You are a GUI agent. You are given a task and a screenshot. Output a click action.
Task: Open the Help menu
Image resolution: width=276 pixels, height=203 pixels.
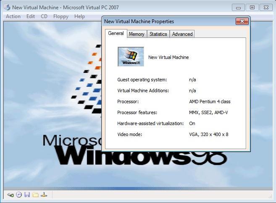click(79, 16)
